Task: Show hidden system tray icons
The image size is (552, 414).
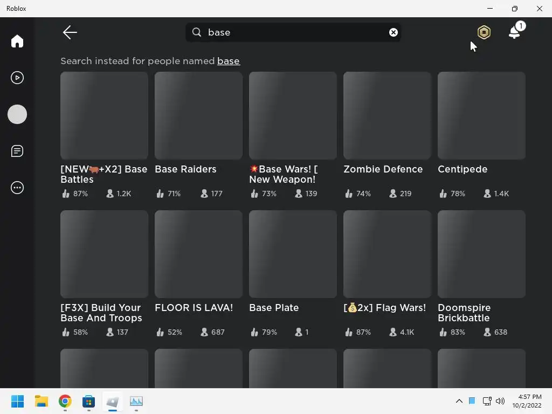Action: point(459,401)
